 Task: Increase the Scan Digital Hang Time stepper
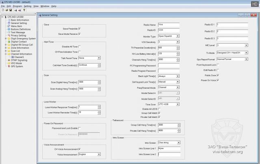pos(100,81)
